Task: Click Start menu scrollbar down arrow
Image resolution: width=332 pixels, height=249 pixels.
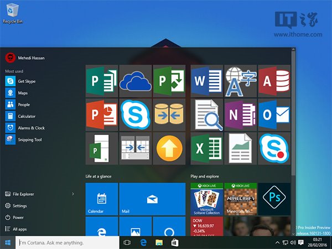Action: [x=293, y=234]
